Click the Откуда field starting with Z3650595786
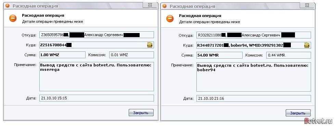The image size is (335, 127). tap(96, 35)
